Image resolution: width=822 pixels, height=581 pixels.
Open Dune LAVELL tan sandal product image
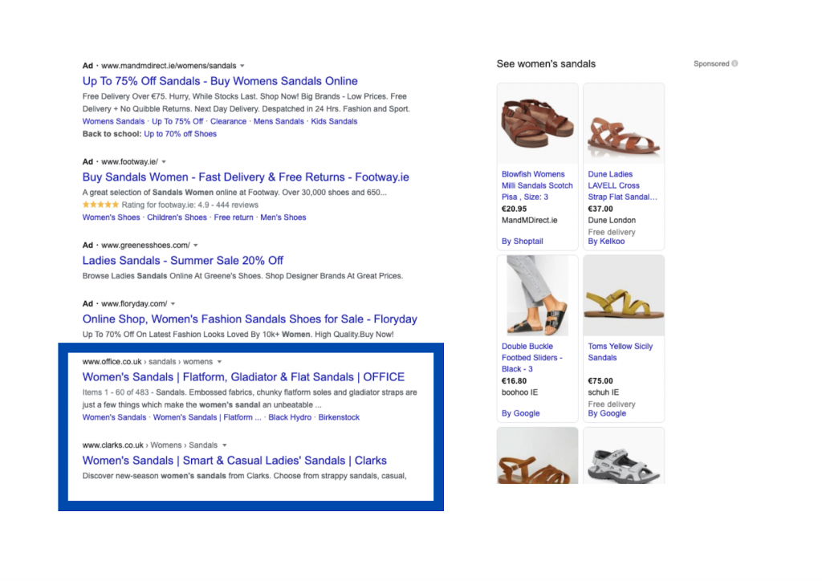(x=623, y=124)
